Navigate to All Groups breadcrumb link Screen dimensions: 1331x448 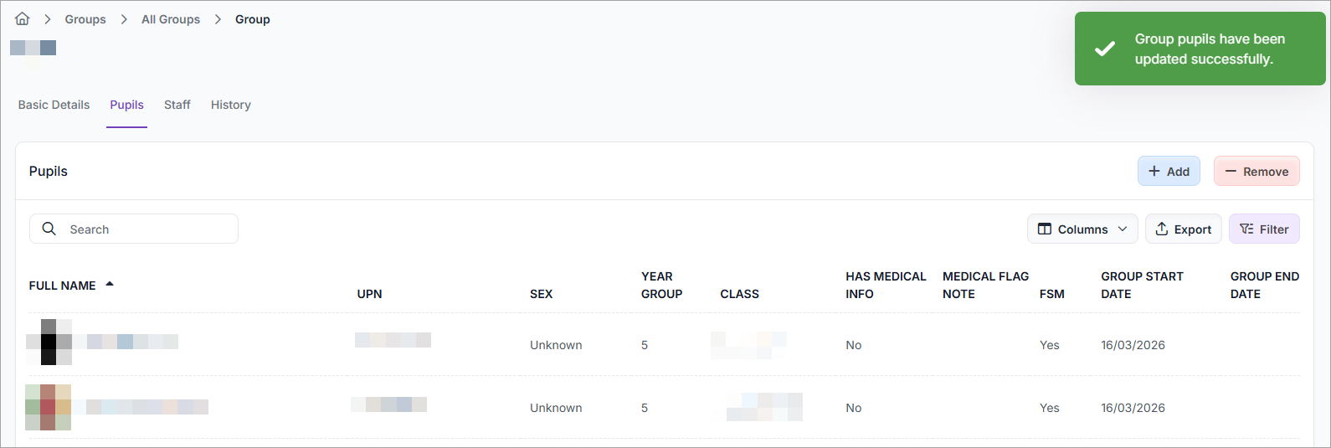tap(171, 19)
